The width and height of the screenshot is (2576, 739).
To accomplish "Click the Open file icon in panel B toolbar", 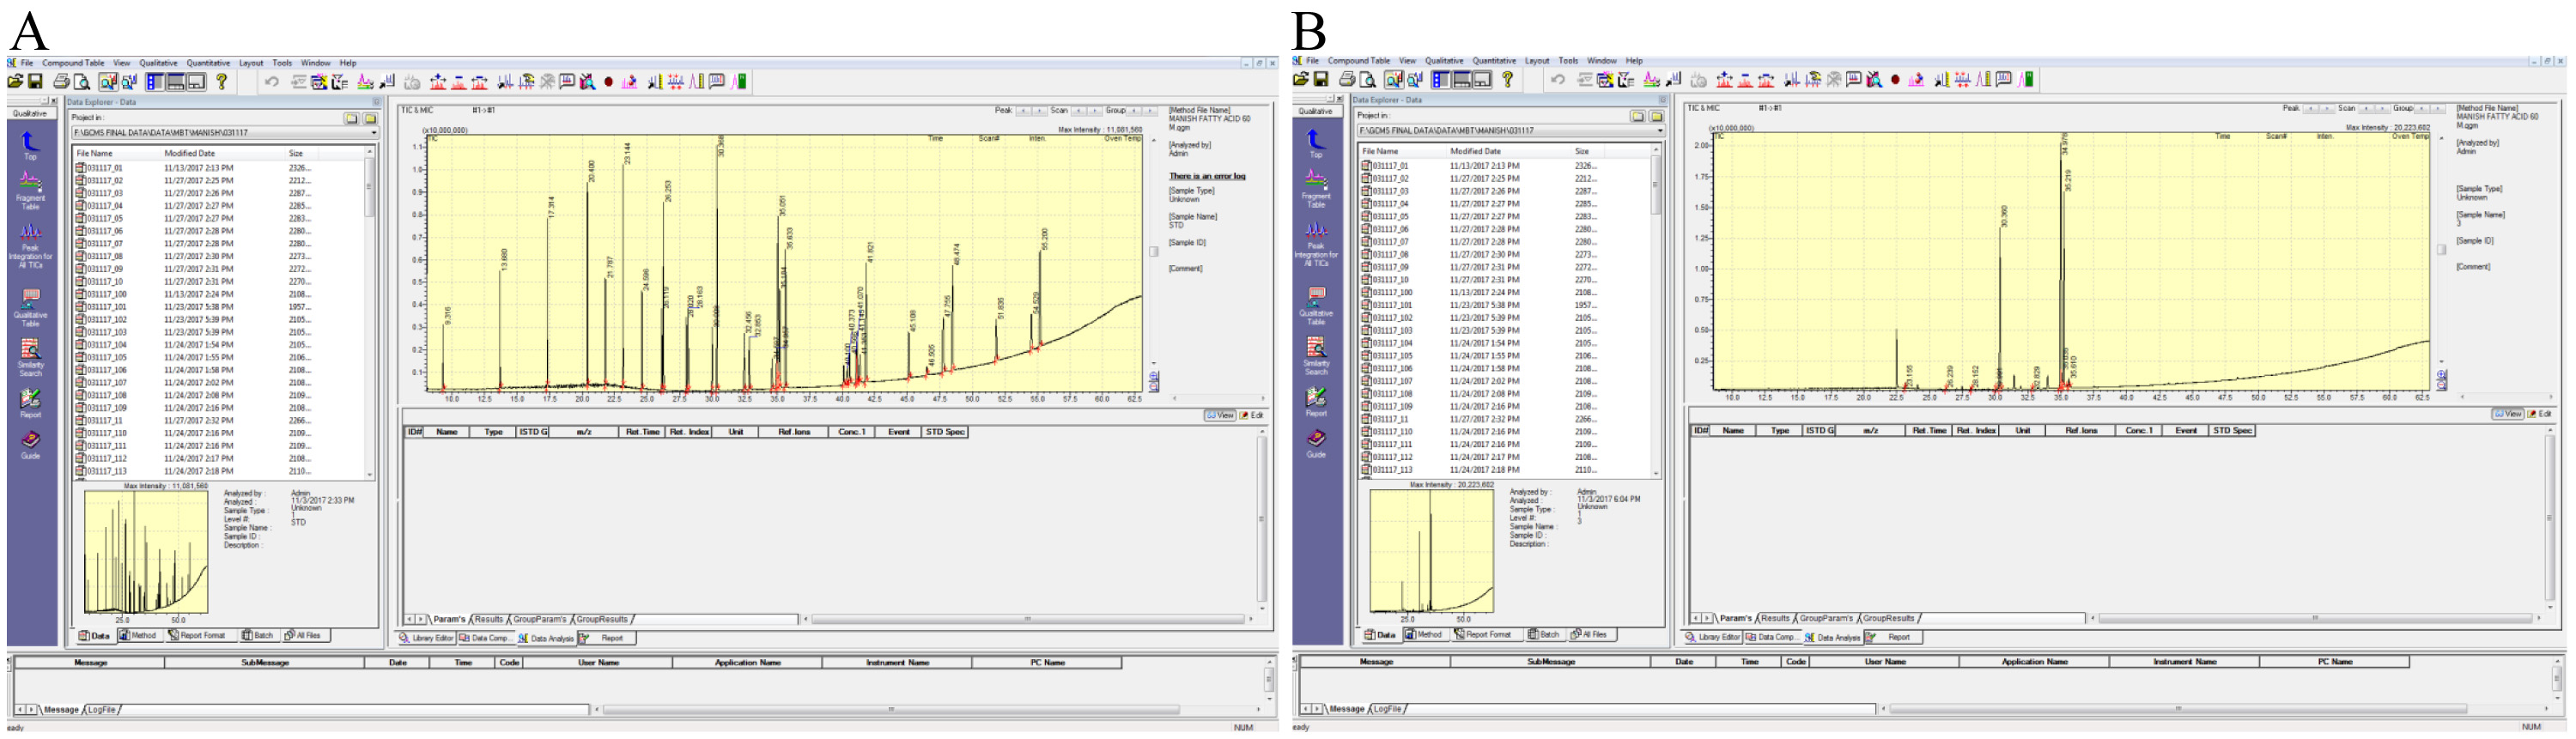I will pos(1302,80).
